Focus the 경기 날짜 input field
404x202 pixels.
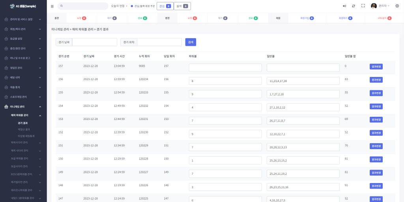click(x=94, y=42)
